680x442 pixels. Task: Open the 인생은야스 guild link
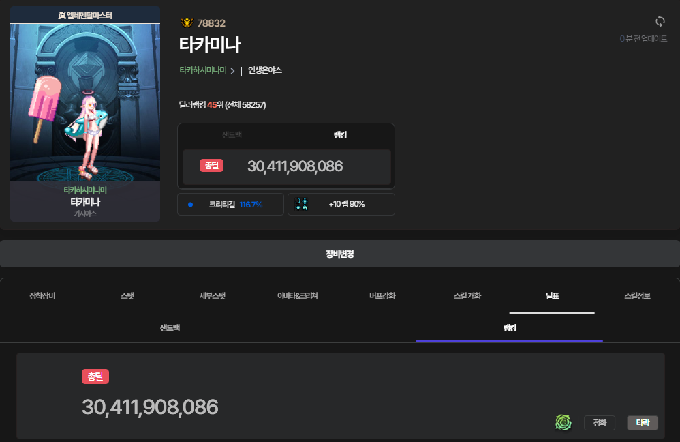tap(265, 70)
